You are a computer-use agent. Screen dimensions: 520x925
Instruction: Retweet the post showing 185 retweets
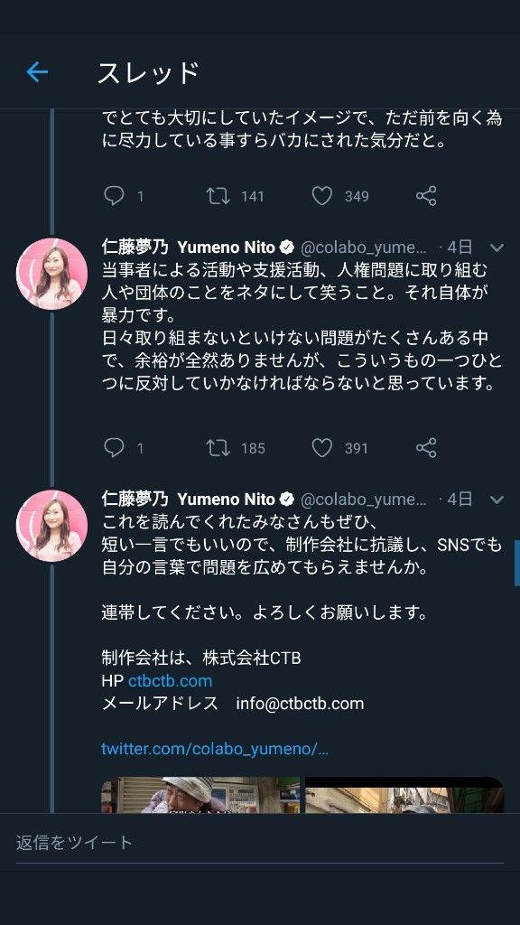click(218, 448)
